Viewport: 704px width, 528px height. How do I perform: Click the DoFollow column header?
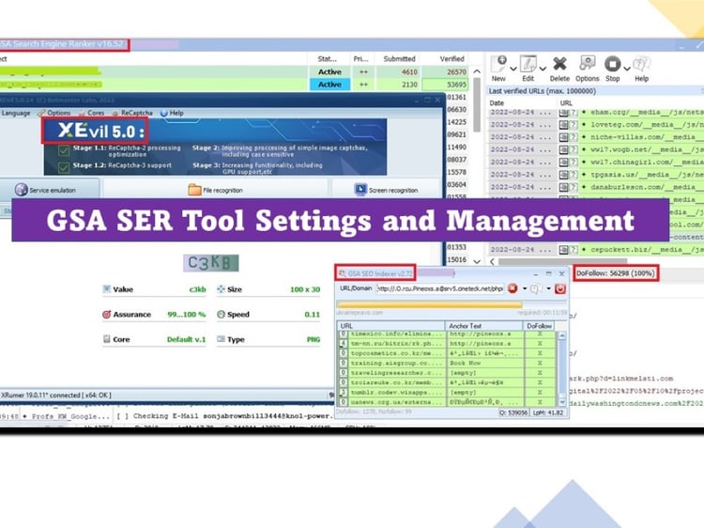539,326
